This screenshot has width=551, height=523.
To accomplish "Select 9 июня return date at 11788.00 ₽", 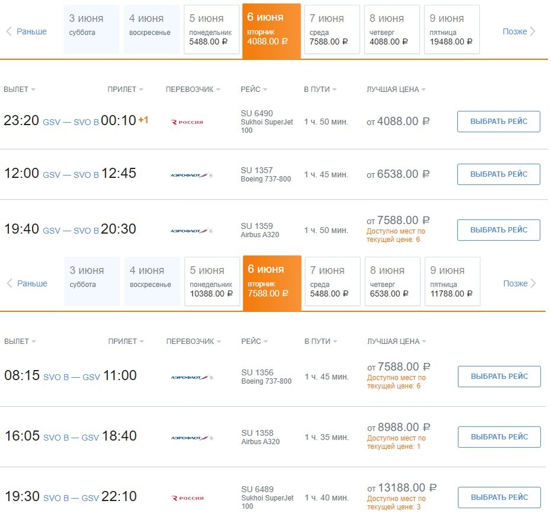I will (452, 282).
